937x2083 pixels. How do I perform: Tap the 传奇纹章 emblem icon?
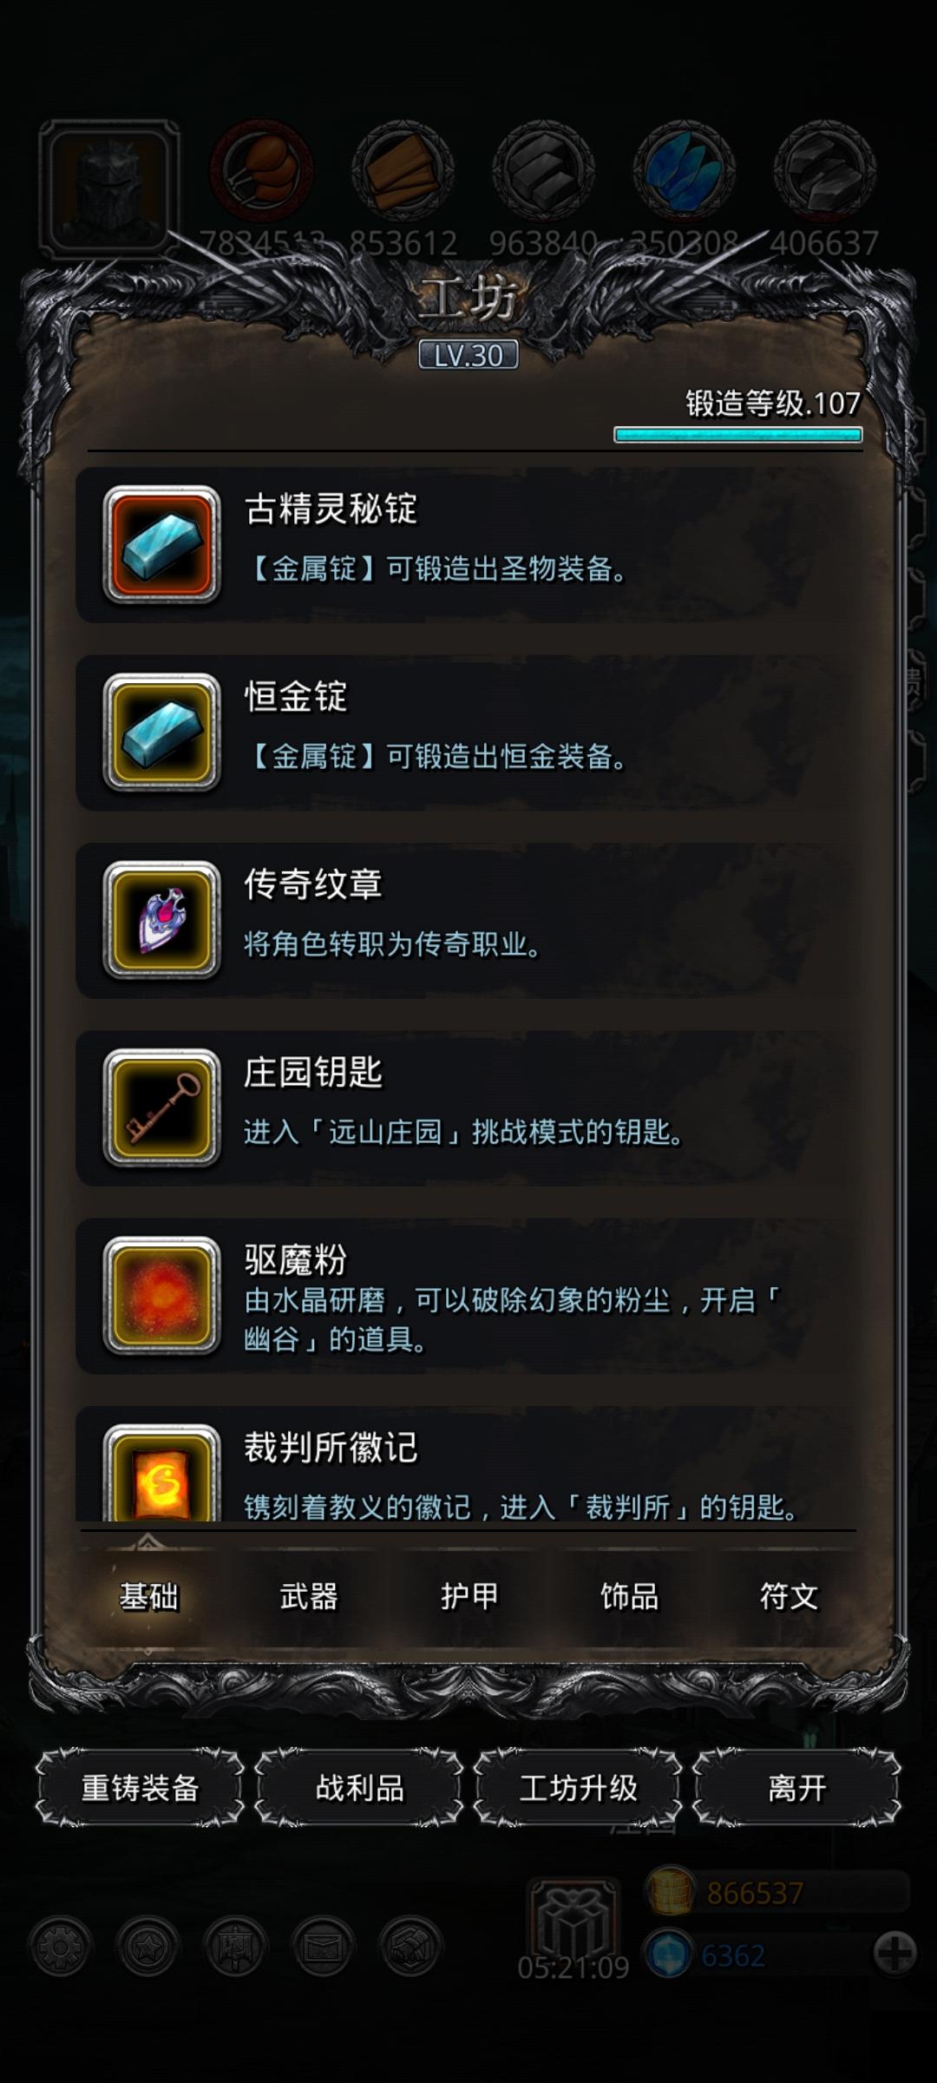click(161, 920)
